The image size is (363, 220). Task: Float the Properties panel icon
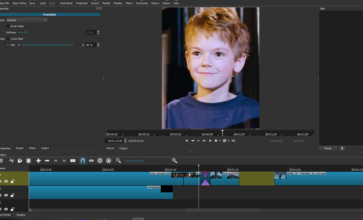click(97, 8)
